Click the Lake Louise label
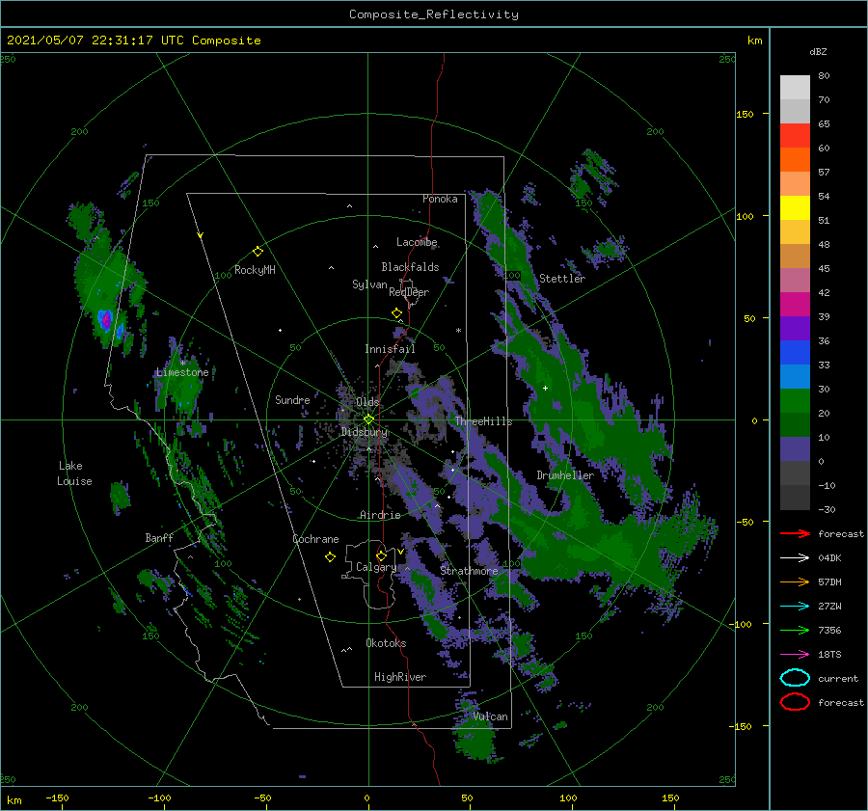The height and width of the screenshot is (811, 868). click(x=74, y=473)
